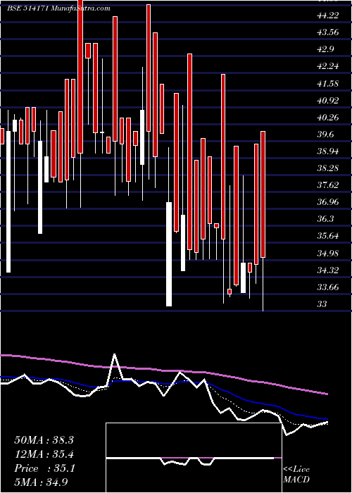Click the 40.92 price axis label

click(x=329, y=100)
